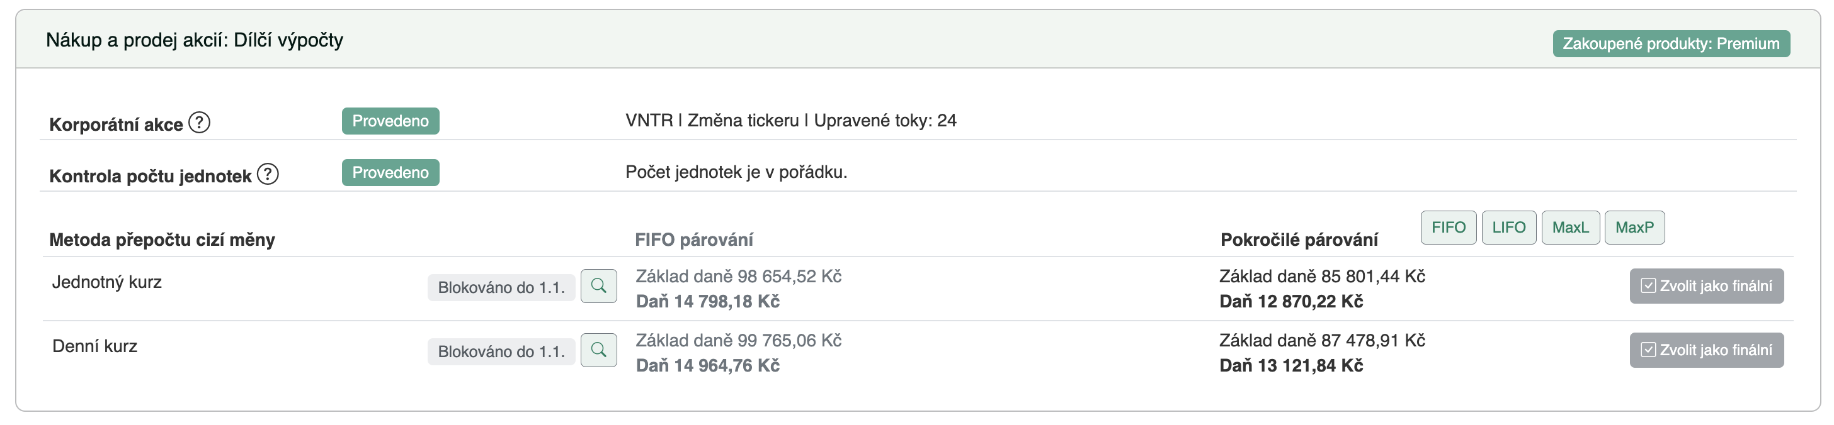Click Blokováno do 1.1. badge for Denní kurz
The image size is (1834, 425).
tap(501, 351)
